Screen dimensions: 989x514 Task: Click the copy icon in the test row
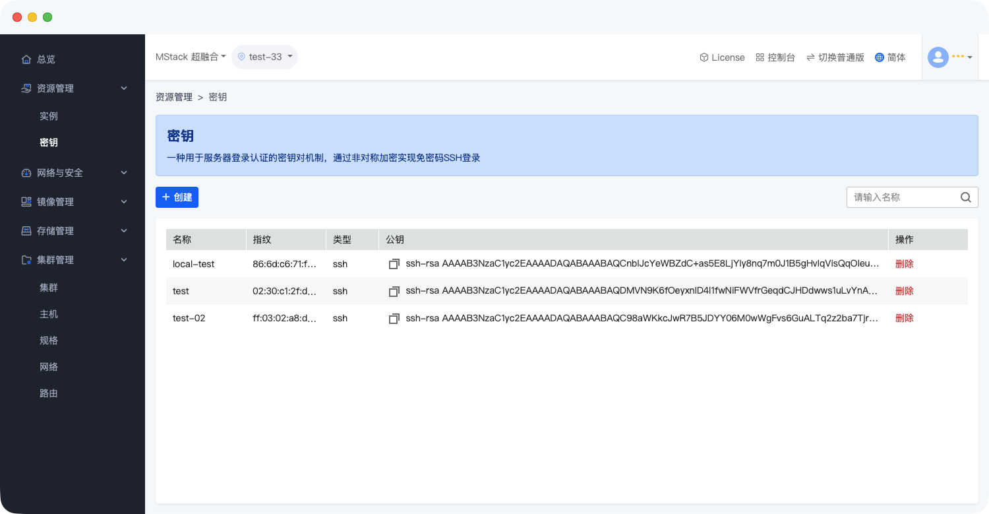(x=394, y=291)
